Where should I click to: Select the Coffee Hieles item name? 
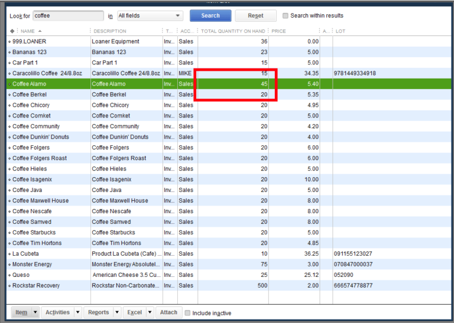(x=30, y=168)
